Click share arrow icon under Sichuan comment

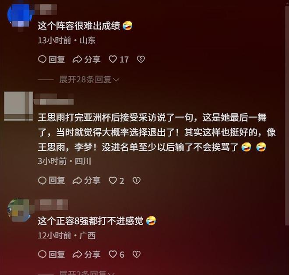77,180
